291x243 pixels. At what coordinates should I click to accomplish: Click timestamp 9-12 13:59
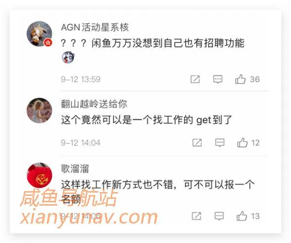[x=81, y=80]
